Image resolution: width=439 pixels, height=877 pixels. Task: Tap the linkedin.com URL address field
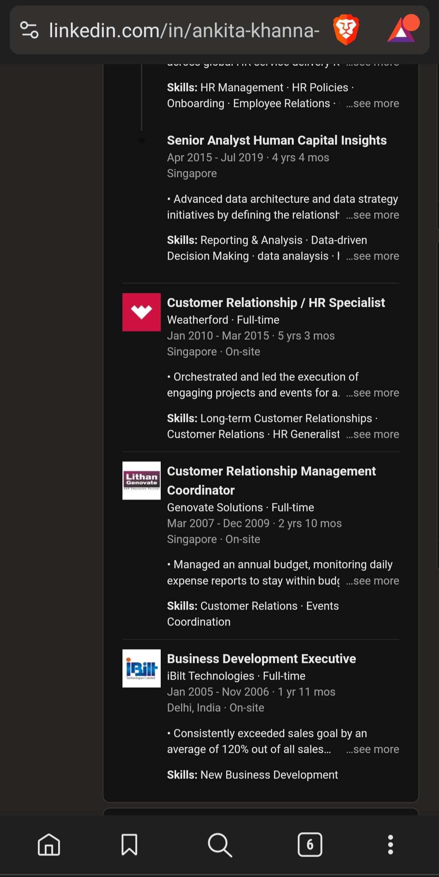184,30
